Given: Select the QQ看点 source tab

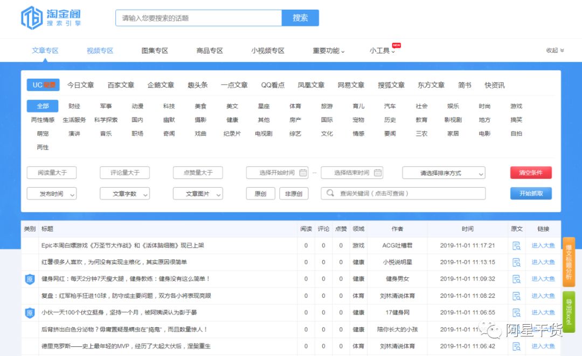Looking at the screenshot, I should [273, 85].
